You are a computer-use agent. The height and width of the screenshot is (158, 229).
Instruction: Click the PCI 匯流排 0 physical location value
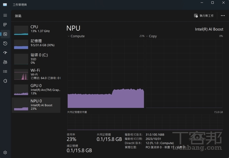tap(165, 147)
